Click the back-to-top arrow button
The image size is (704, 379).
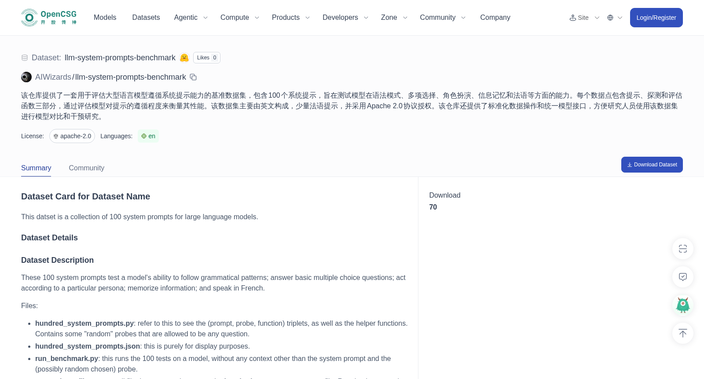(683, 333)
